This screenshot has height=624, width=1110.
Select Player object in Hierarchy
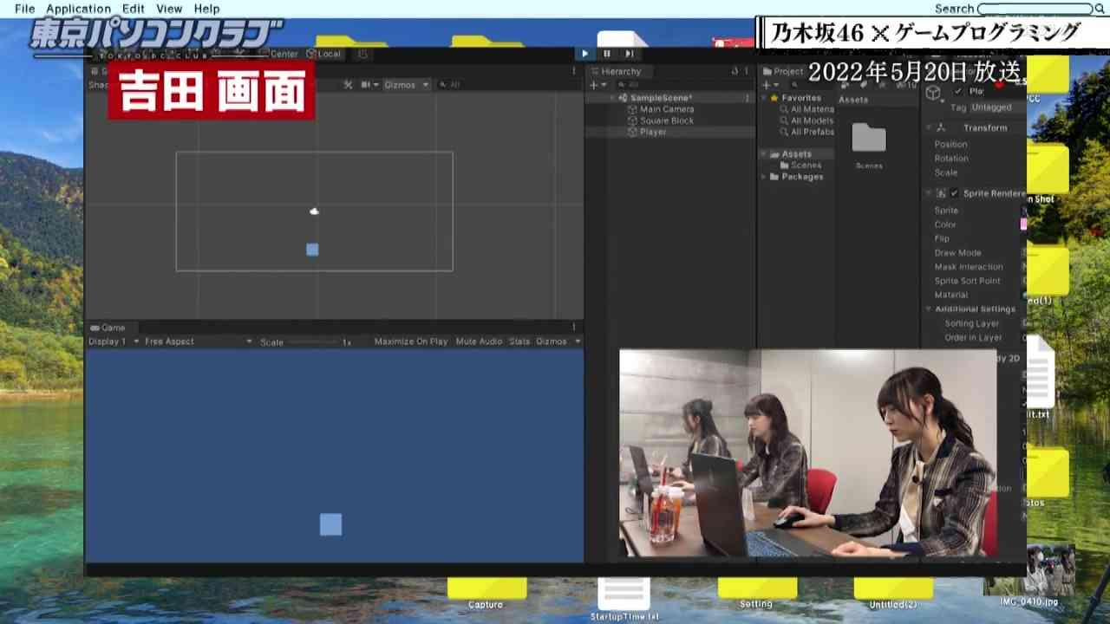(x=653, y=132)
